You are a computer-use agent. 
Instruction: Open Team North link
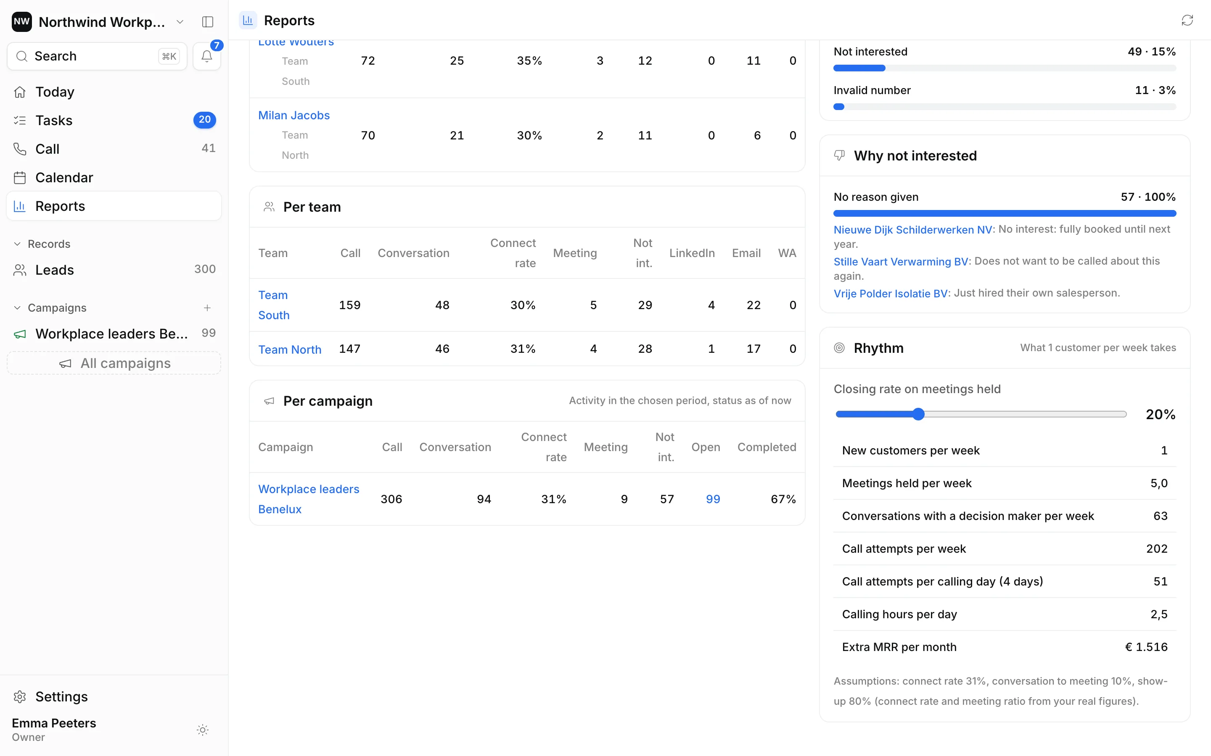290,349
